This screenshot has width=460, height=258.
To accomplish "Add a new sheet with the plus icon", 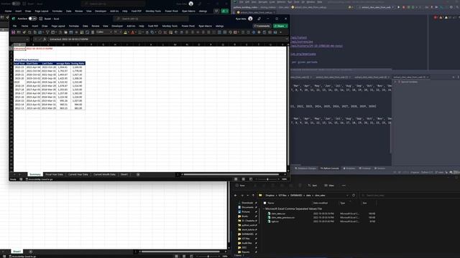I will point(138,174).
